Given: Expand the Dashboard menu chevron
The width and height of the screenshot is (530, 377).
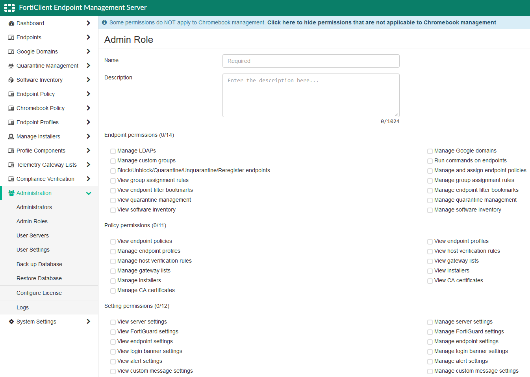Looking at the screenshot, I should [x=88, y=23].
